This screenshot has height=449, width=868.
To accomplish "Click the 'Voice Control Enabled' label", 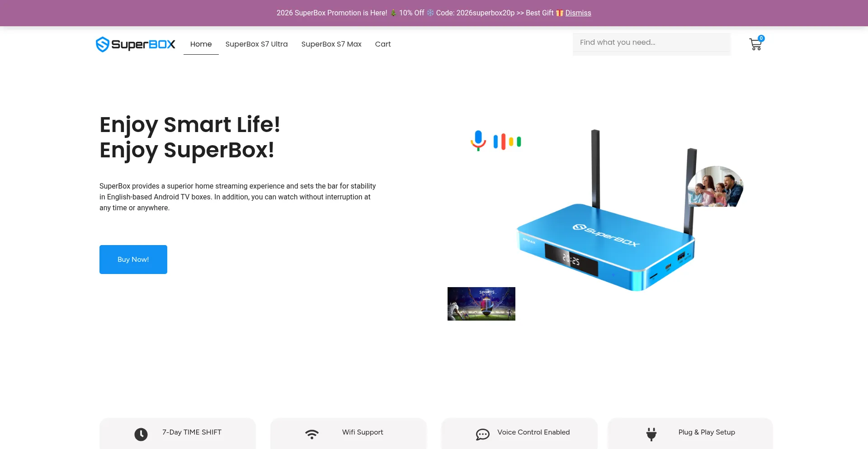I will pos(533,432).
